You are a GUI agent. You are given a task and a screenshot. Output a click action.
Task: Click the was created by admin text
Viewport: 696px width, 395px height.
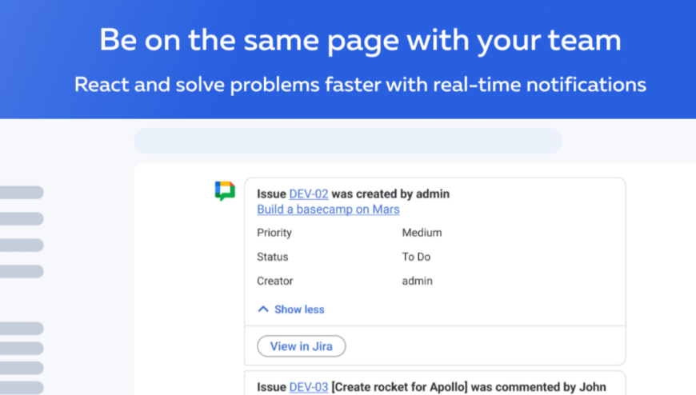(x=390, y=194)
